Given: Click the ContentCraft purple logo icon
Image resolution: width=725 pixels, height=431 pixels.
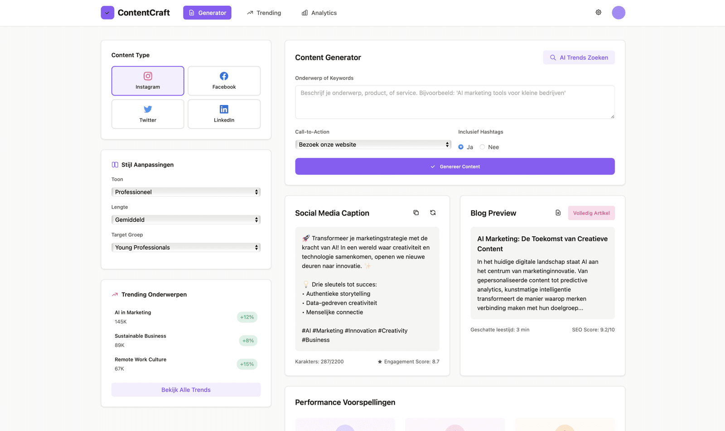Looking at the screenshot, I should [x=107, y=13].
